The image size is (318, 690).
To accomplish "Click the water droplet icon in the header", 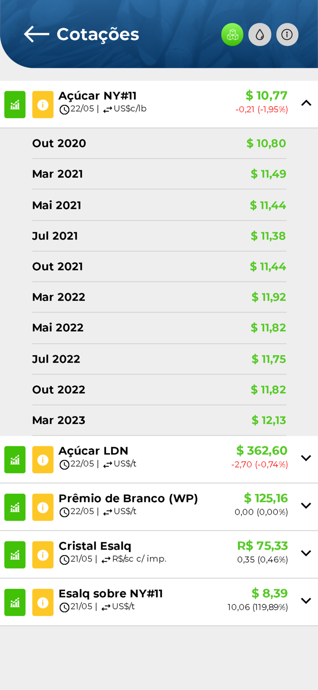I will pyautogui.click(x=260, y=34).
